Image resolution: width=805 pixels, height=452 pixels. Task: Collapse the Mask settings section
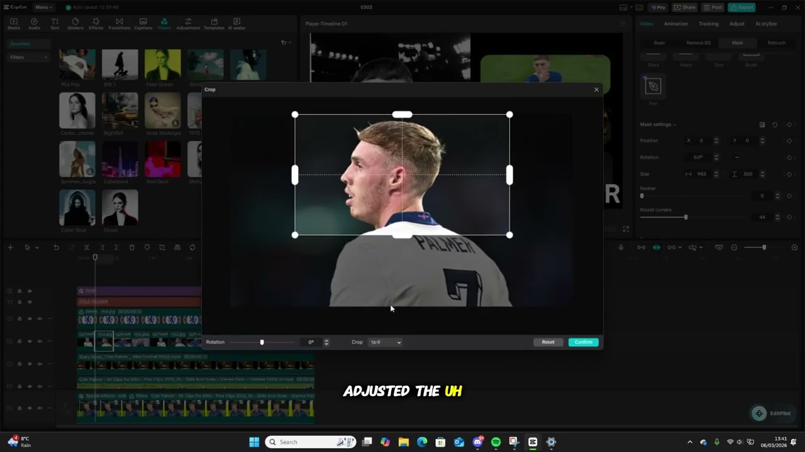click(x=674, y=124)
